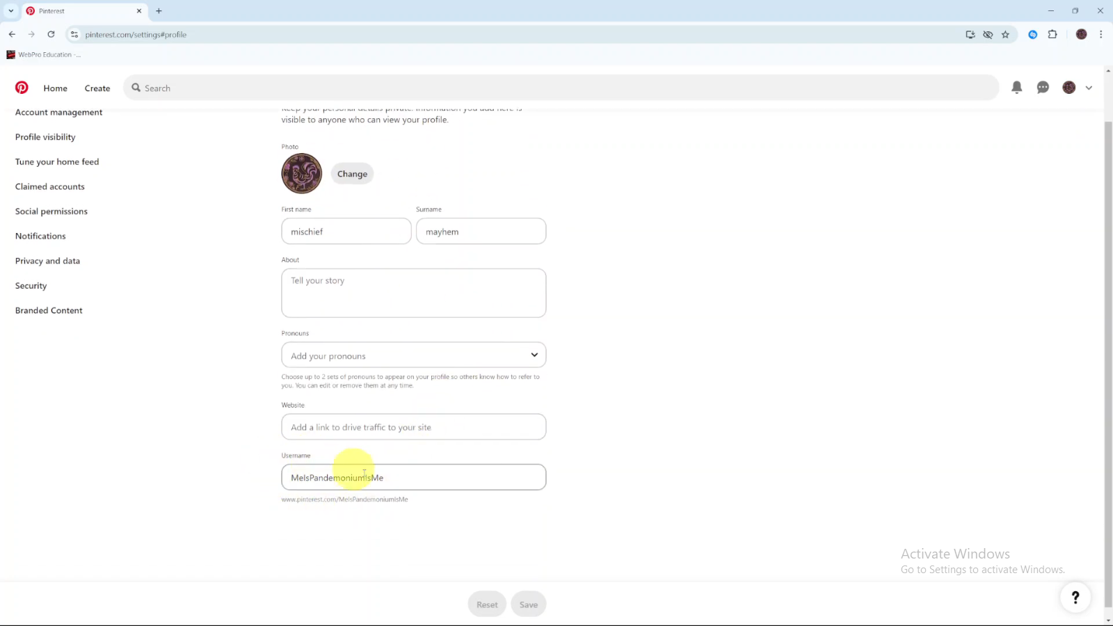The image size is (1113, 626).
Task: Open a new browser tab
Action: (x=159, y=10)
